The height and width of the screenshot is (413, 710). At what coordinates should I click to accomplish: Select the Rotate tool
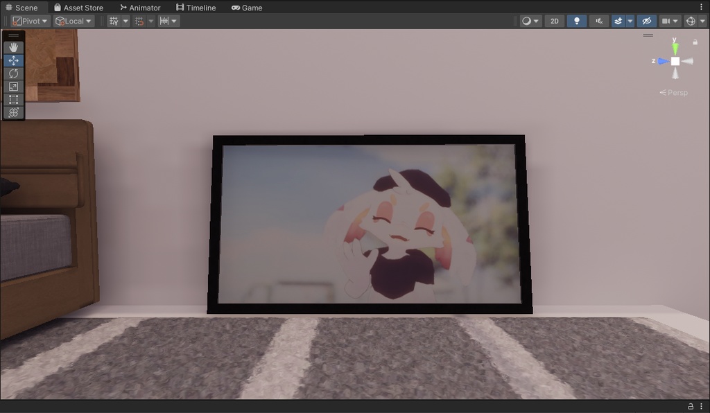pos(13,73)
